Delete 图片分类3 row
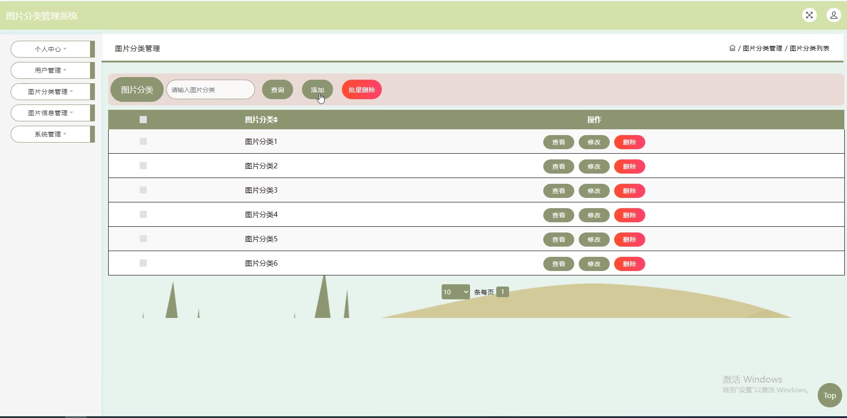 pos(630,191)
